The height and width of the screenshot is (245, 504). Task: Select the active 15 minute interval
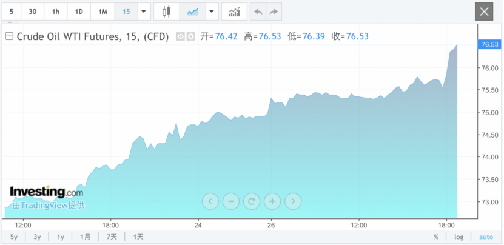coord(126,12)
